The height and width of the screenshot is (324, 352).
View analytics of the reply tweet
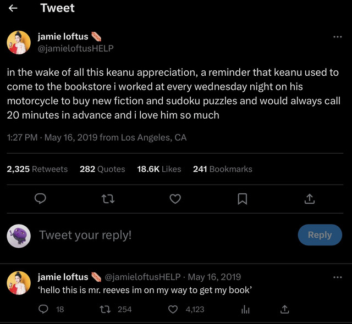245,310
